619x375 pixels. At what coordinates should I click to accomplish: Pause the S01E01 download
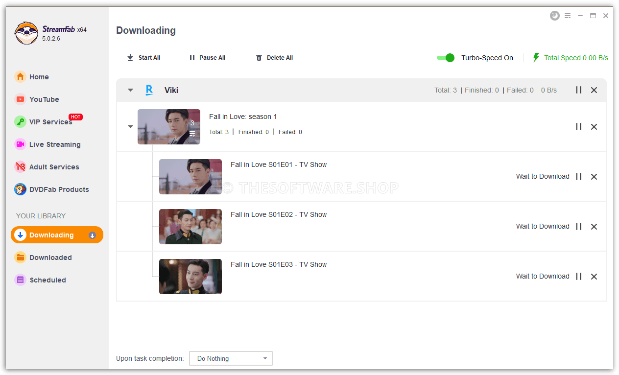(x=579, y=177)
